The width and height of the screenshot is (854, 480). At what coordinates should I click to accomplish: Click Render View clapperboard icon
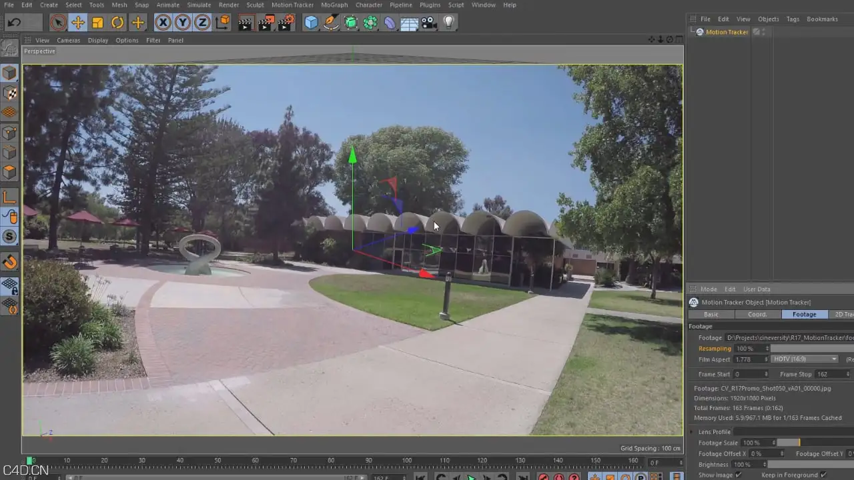246,23
